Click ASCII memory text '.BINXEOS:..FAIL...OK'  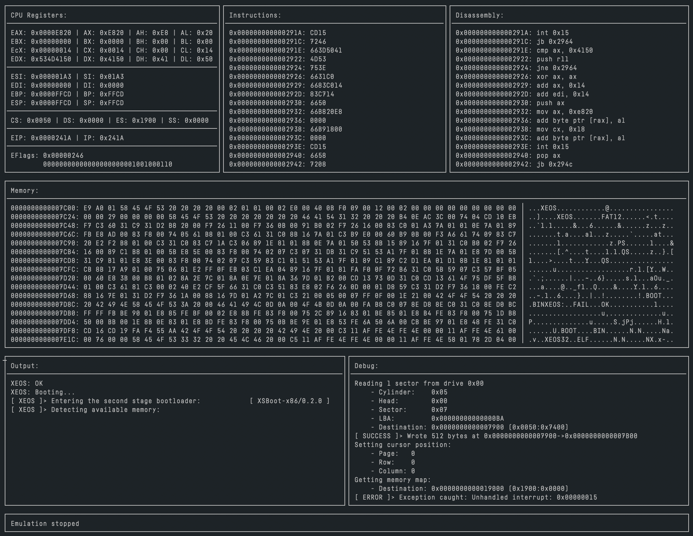[x=569, y=305]
